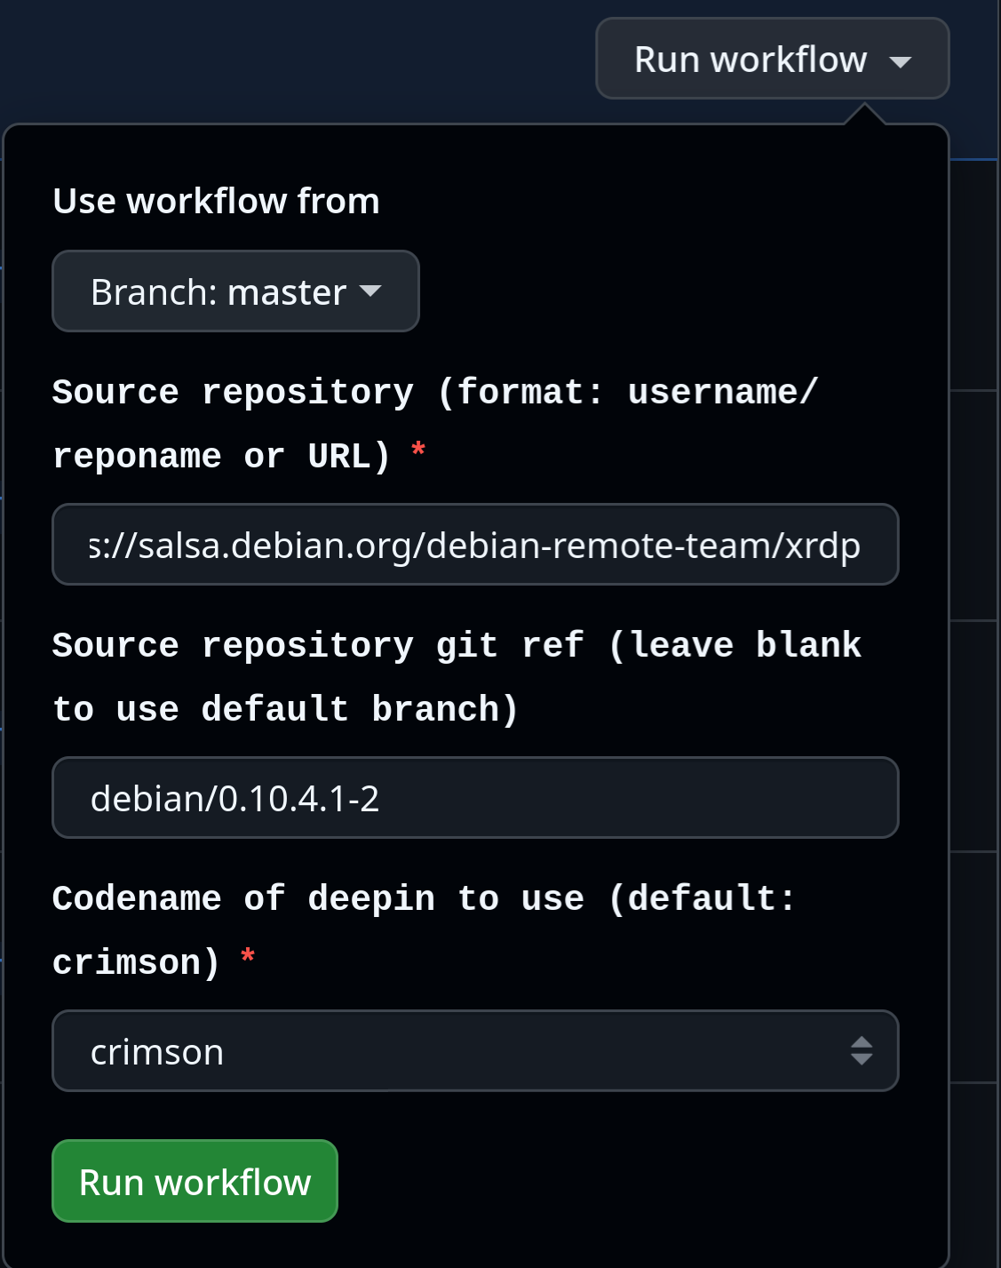Click the source repository URL field
The image size is (1001, 1268).
pos(475,545)
